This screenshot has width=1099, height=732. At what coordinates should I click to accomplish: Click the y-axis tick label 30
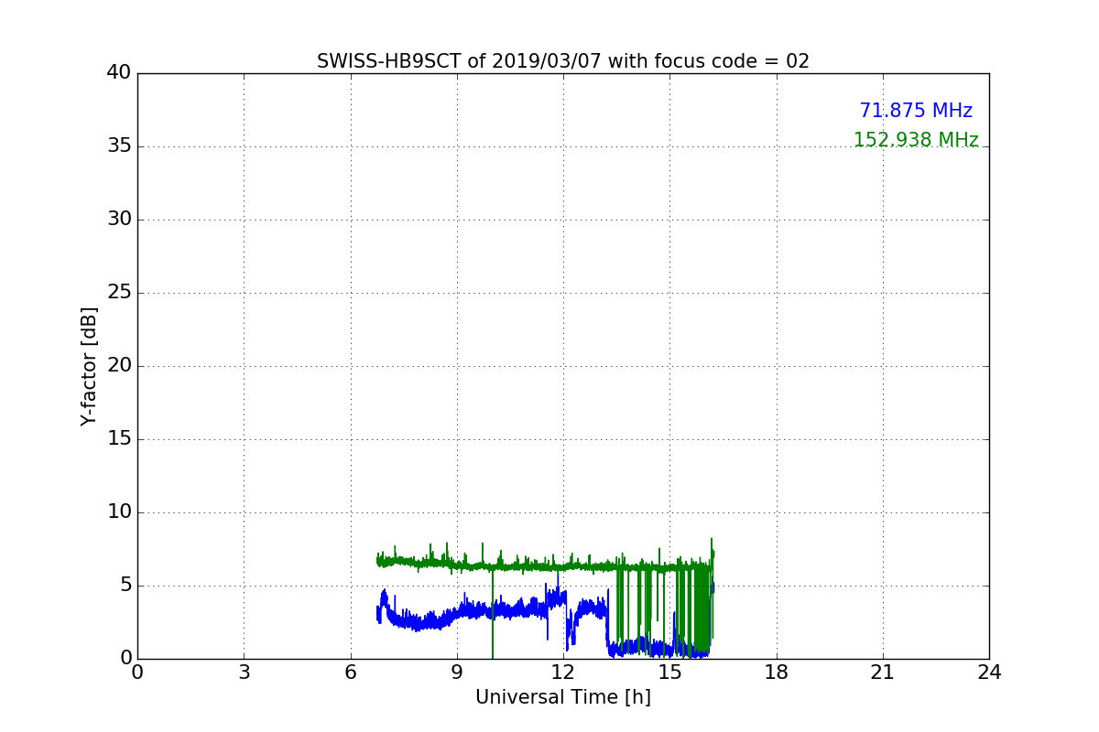[x=119, y=220]
